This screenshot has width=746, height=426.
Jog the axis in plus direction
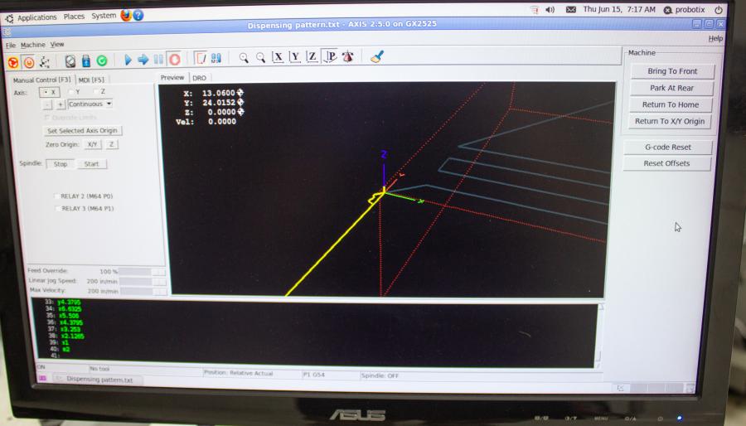pyautogui.click(x=61, y=104)
